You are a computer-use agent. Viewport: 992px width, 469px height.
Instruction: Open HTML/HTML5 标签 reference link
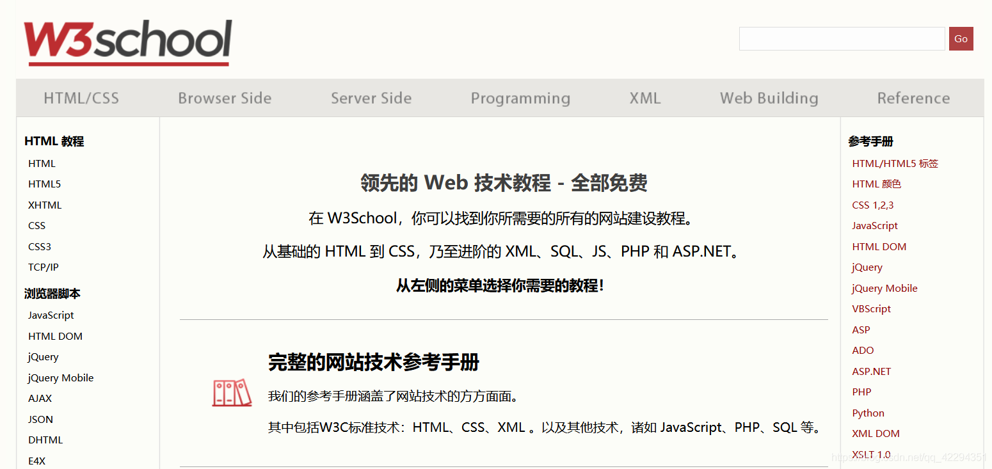(895, 163)
